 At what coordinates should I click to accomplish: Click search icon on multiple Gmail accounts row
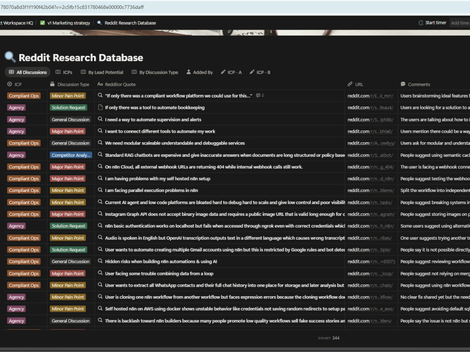point(100,249)
